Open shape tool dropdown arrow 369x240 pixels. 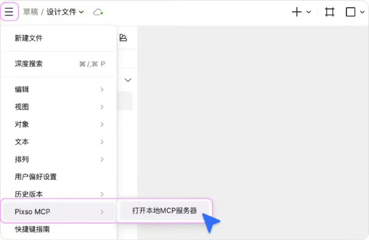(x=363, y=12)
